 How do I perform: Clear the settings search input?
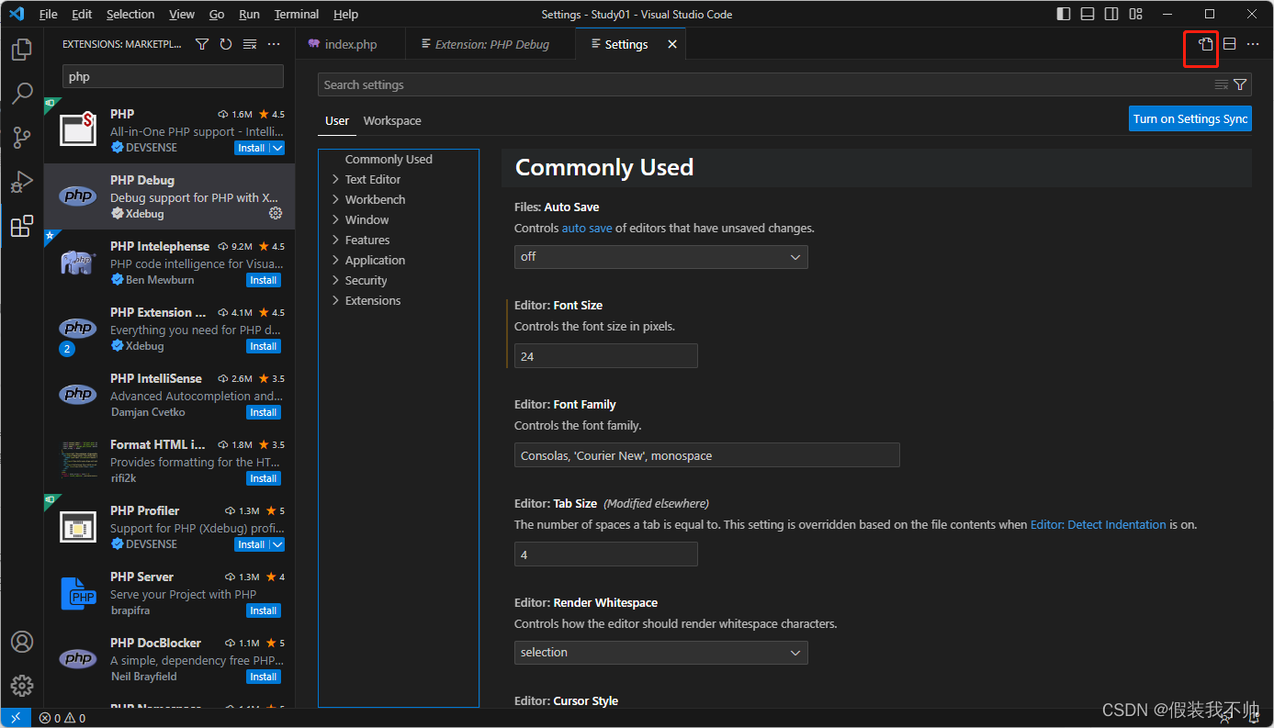click(1221, 84)
